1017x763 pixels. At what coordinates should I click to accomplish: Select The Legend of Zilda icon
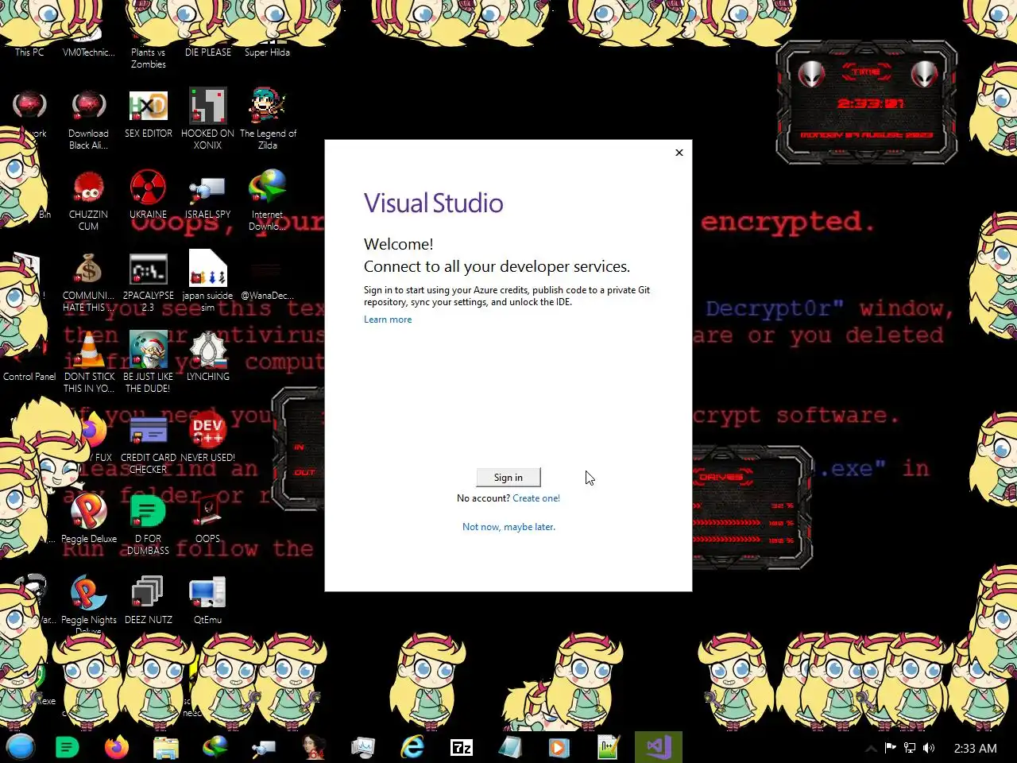(x=268, y=119)
